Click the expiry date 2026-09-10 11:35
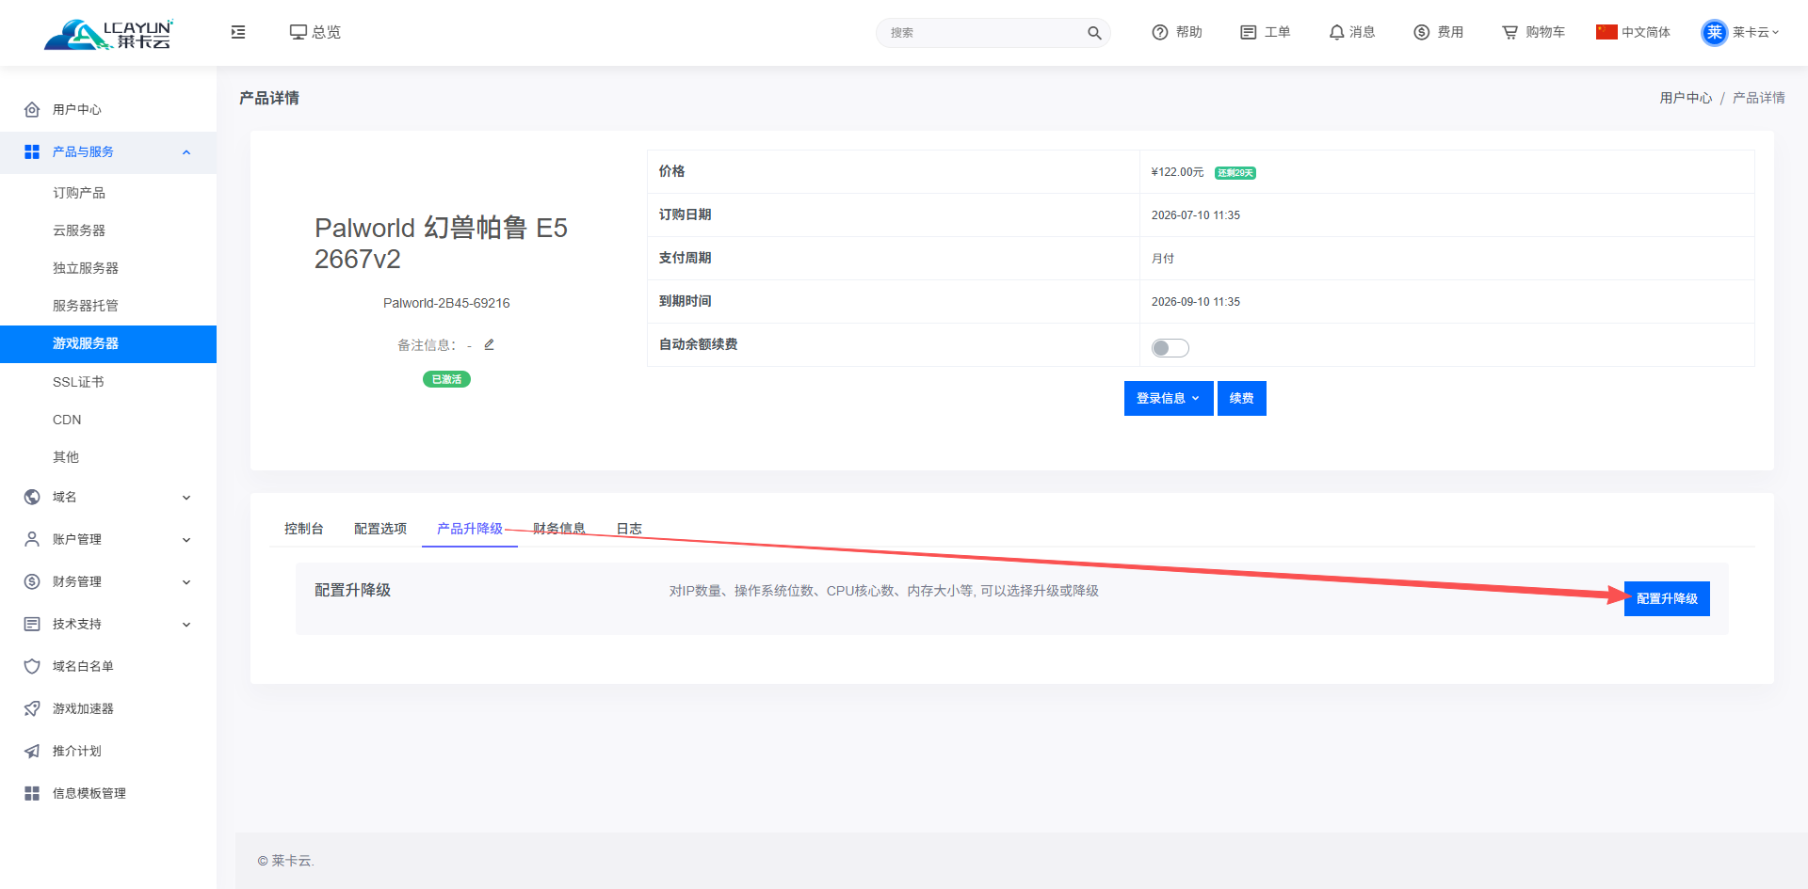The height and width of the screenshot is (889, 1808). [x=1196, y=302]
